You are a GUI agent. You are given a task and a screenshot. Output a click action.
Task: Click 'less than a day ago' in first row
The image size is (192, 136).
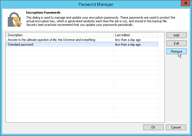click(x=128, y=40)
